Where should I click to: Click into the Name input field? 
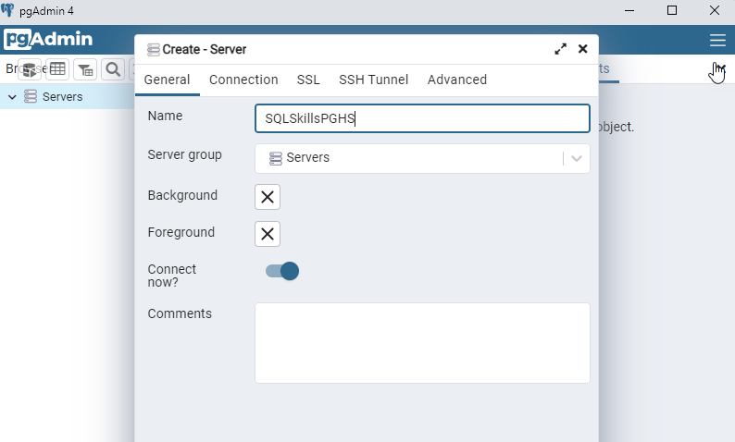(422, 118)
